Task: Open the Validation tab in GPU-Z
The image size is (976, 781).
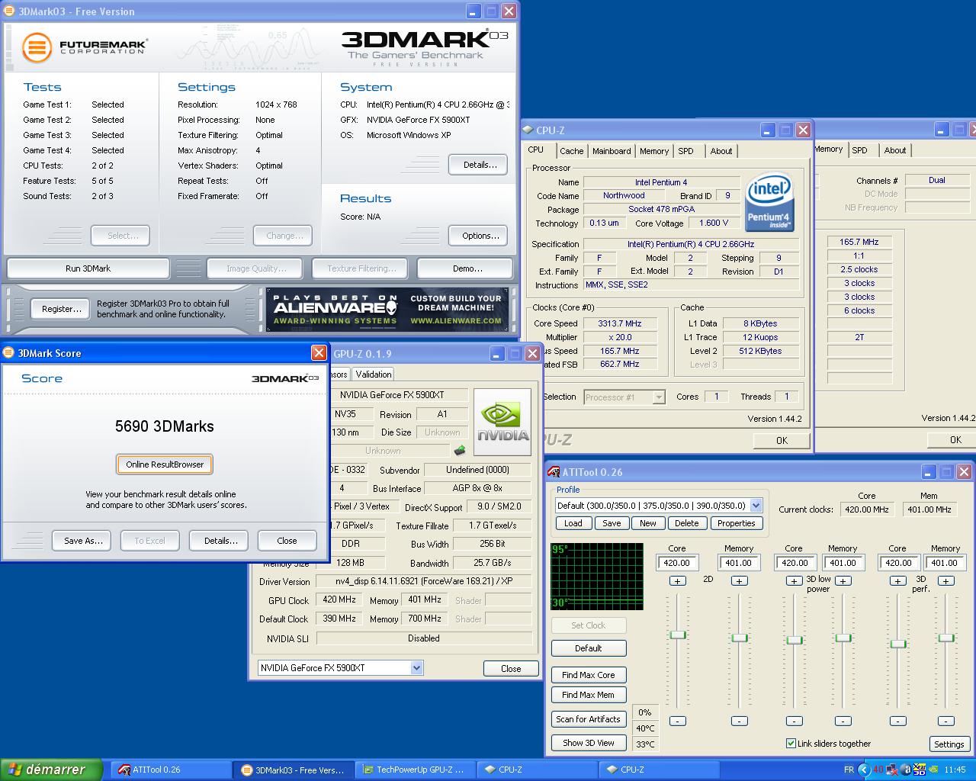Action: point(374,374)
